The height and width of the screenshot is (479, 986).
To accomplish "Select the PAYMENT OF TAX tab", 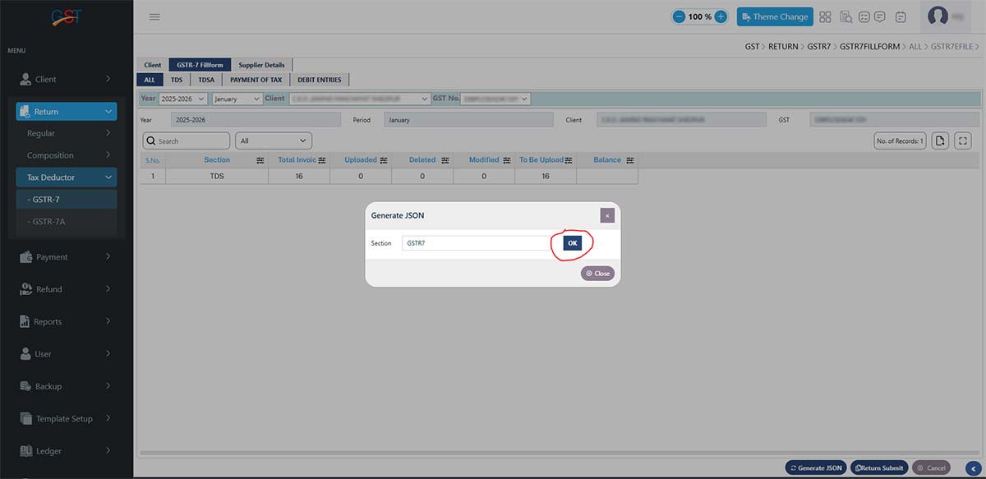I will (256, 80).
